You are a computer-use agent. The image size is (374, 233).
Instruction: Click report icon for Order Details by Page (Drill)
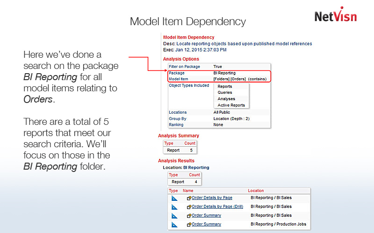point(174,207)
